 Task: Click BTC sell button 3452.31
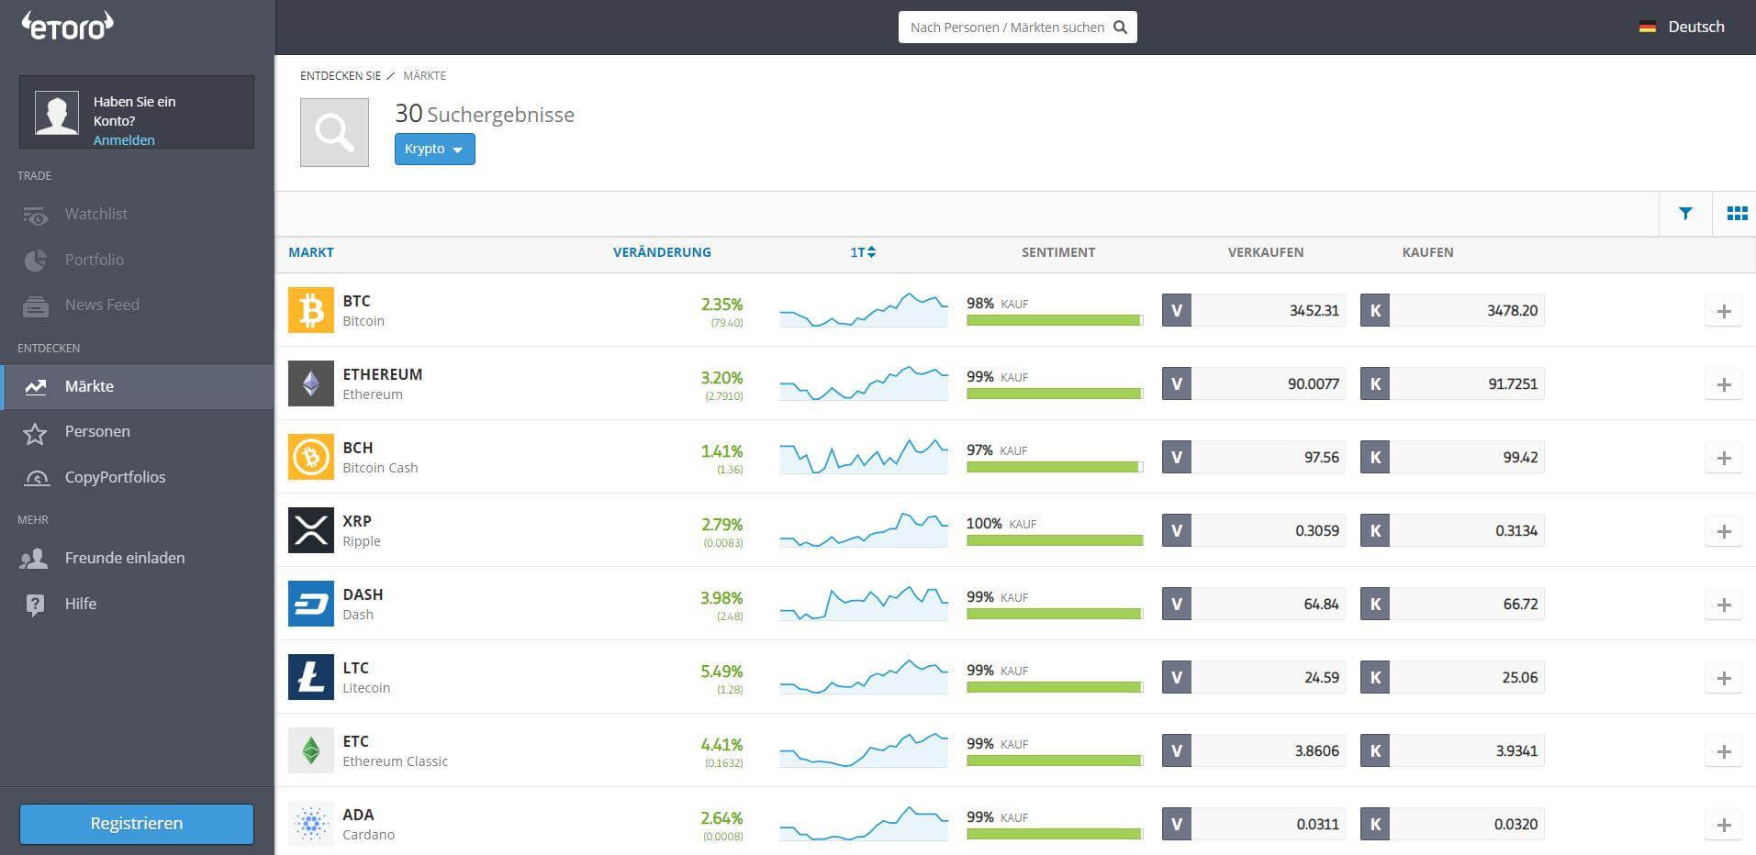pos(1254,310)
